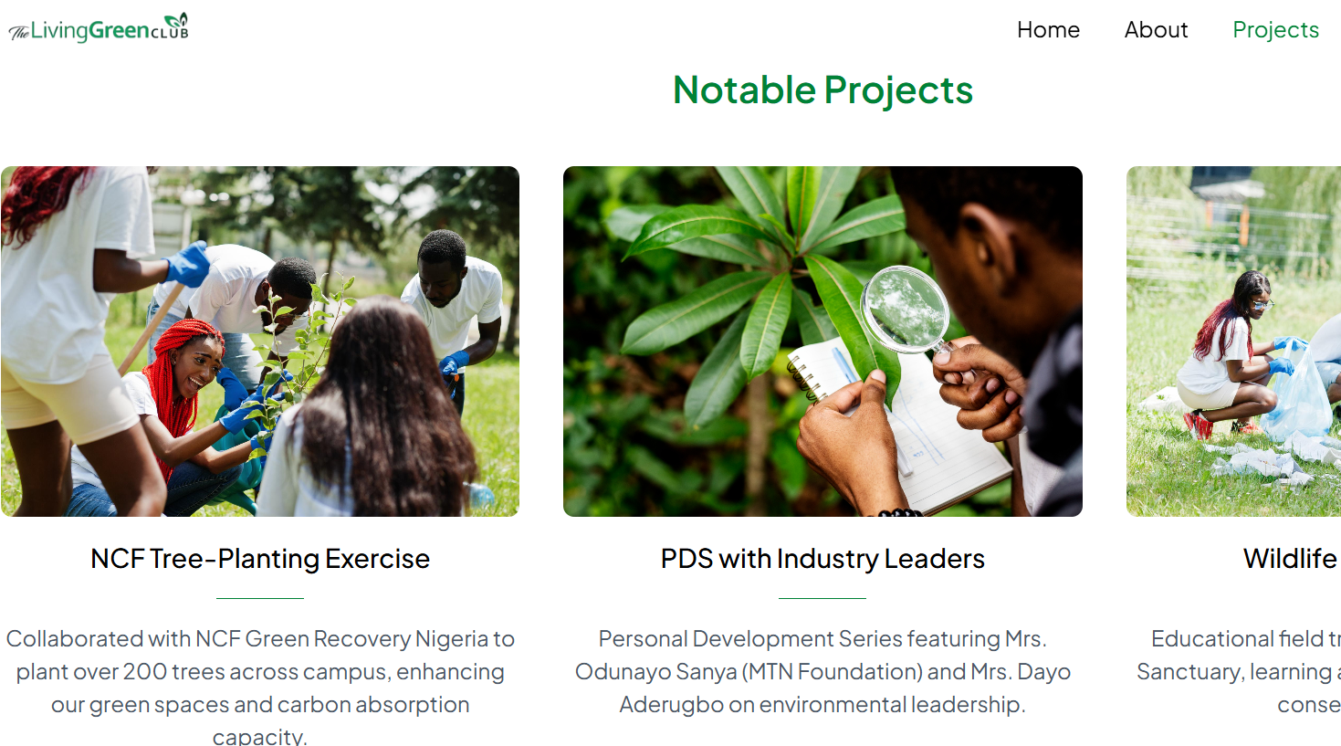This screenshot has height=746, width=1341.
Task: Click the NCF Tree-Planting Exercise heading
Action: [260, 559]
